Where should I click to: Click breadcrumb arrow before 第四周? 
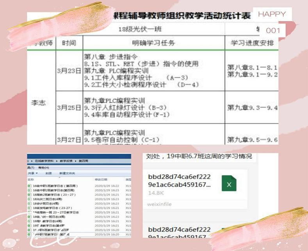(x=75, y=161)
